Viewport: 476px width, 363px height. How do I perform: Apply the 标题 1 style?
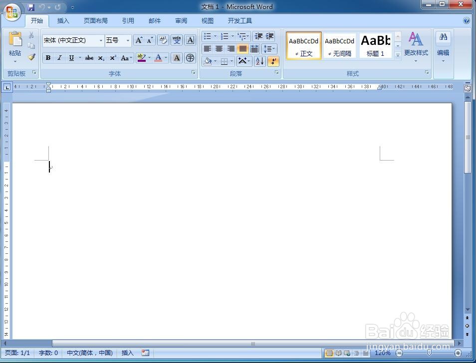tap(376, 46)
